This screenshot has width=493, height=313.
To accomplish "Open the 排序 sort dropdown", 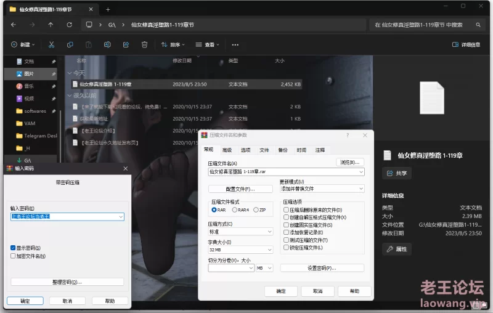I will coord(173,44).
